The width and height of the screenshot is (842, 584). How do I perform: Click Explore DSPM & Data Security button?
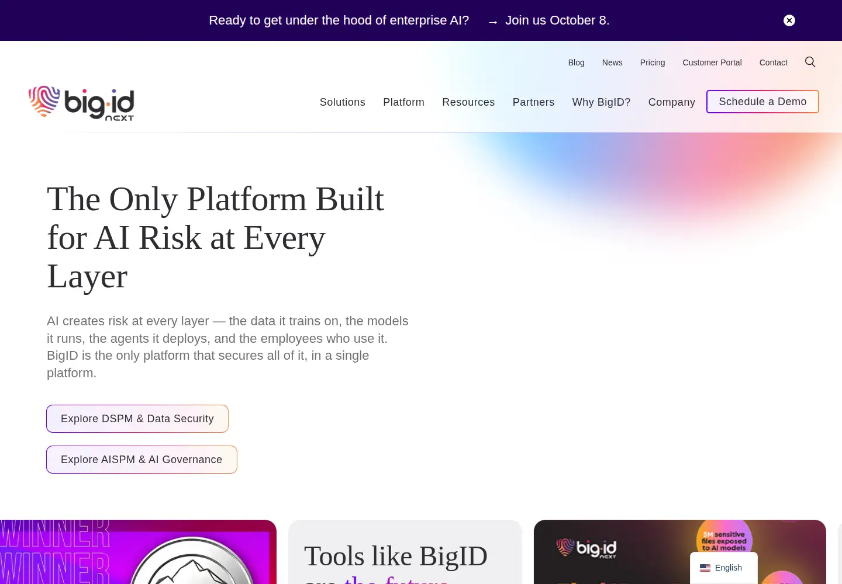(137, 419)
